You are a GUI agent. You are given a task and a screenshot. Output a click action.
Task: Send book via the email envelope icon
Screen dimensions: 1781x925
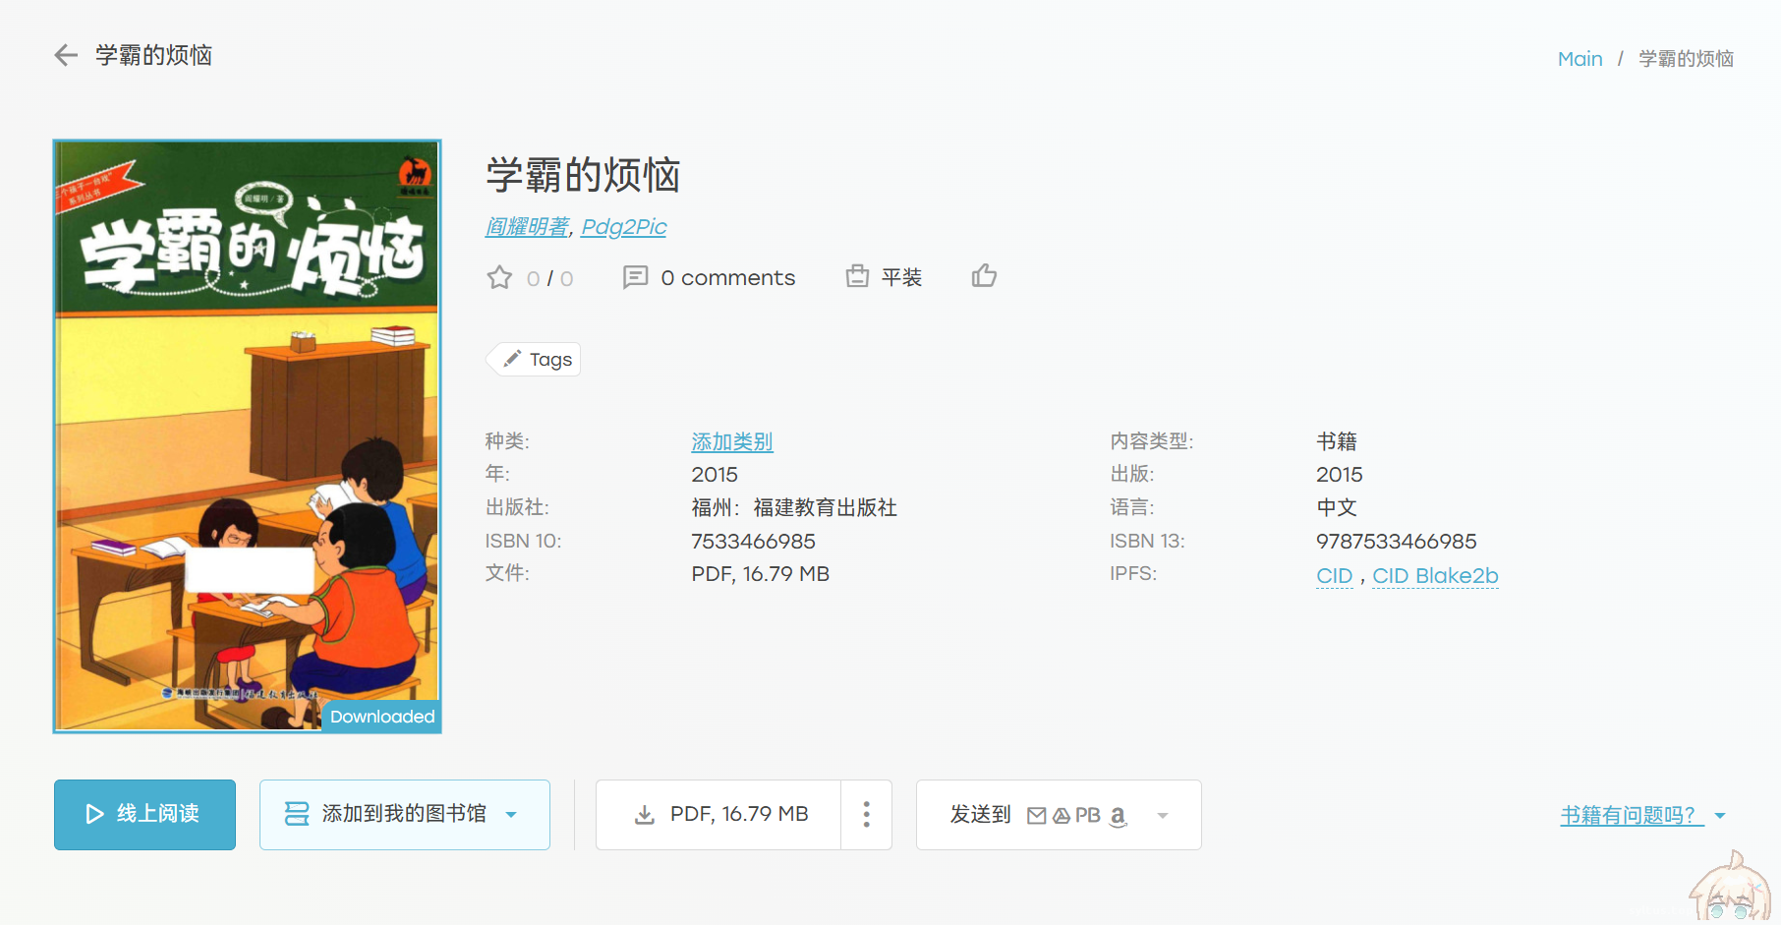click(1037, 815)
